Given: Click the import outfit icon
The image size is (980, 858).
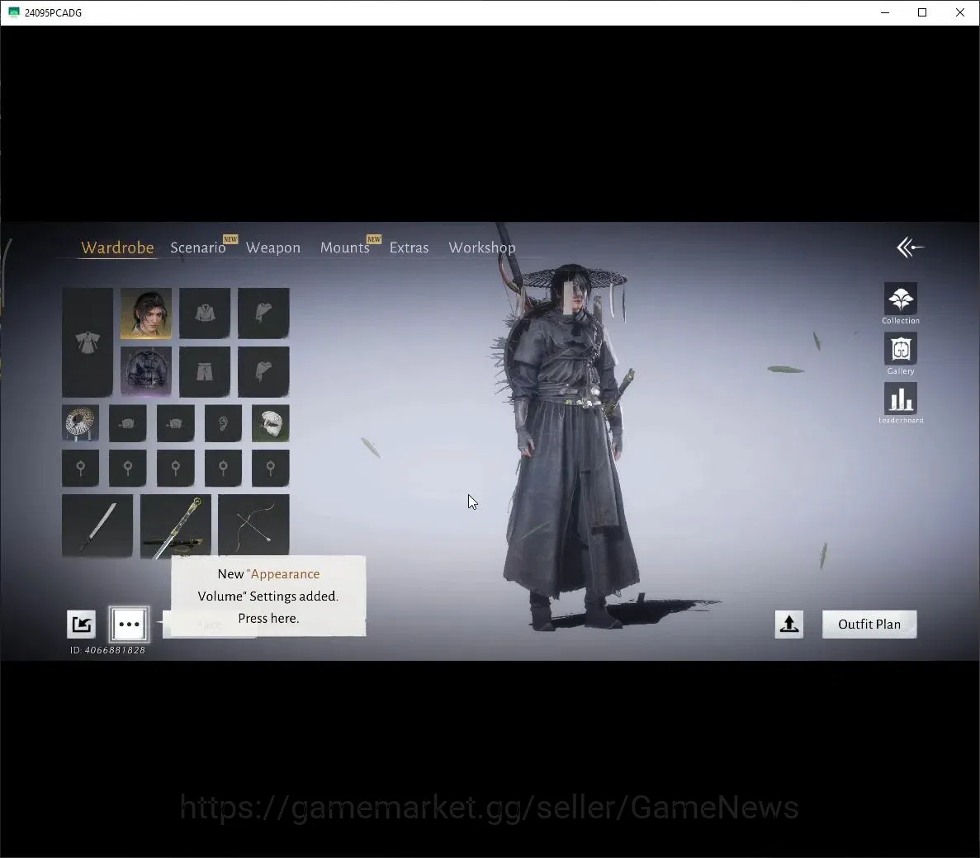Looking at the screenshot, I should (x=81, y=624).
